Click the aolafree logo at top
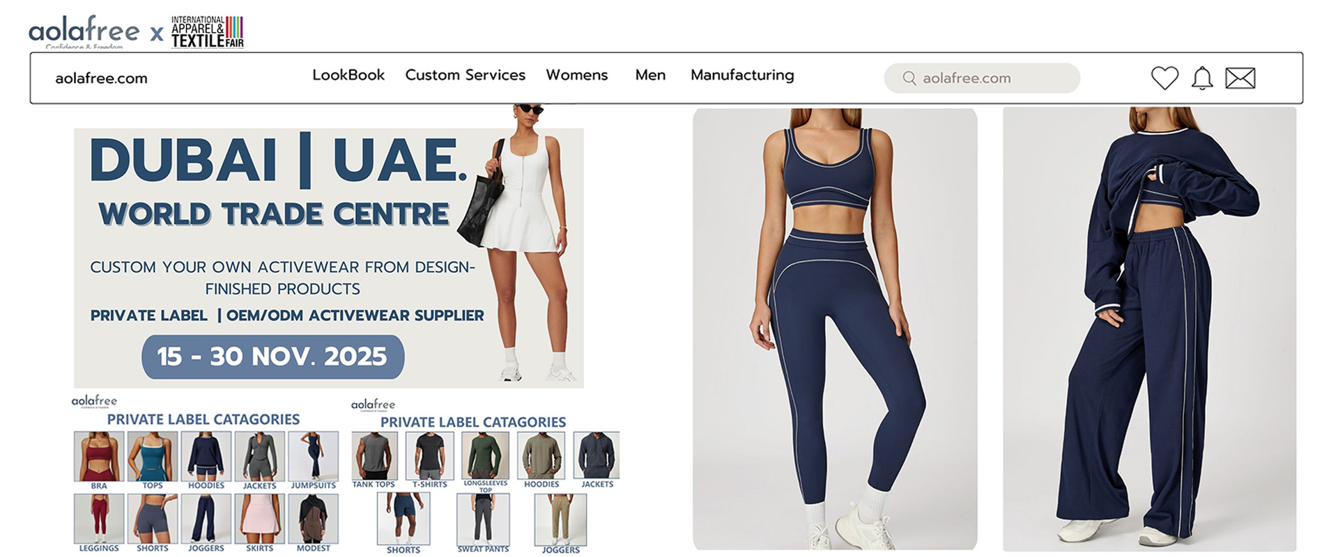This screenshot has width=1338, height=557. (84, 31)
